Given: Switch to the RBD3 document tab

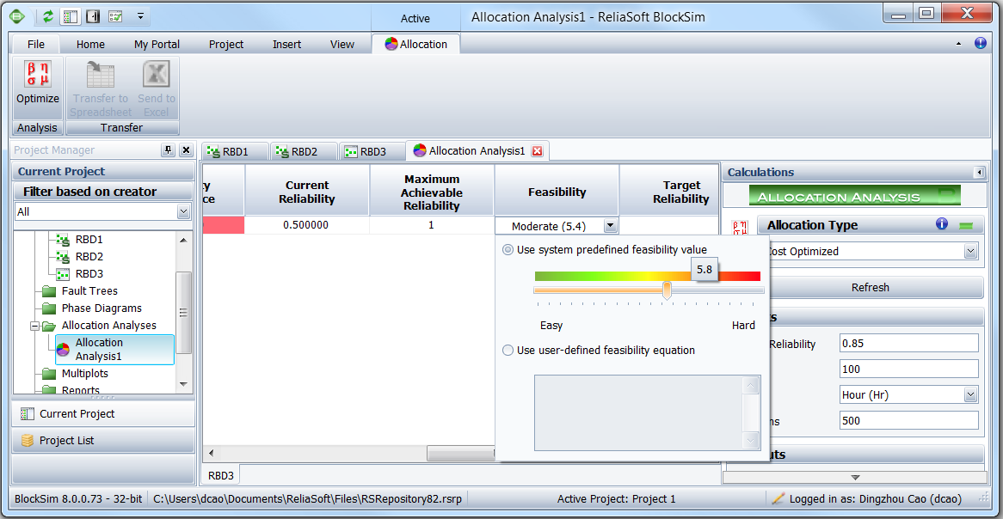Looking at the screenshot, I should [x=372, y=151].
